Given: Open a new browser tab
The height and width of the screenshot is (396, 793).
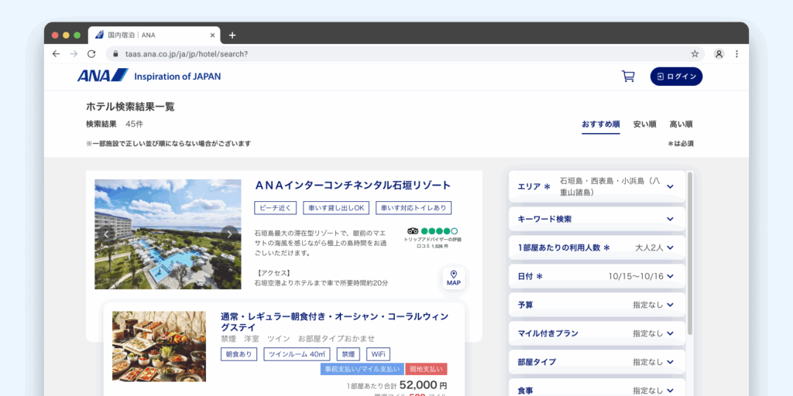Looking at the screenshot, I should click(x=232, y=35).
